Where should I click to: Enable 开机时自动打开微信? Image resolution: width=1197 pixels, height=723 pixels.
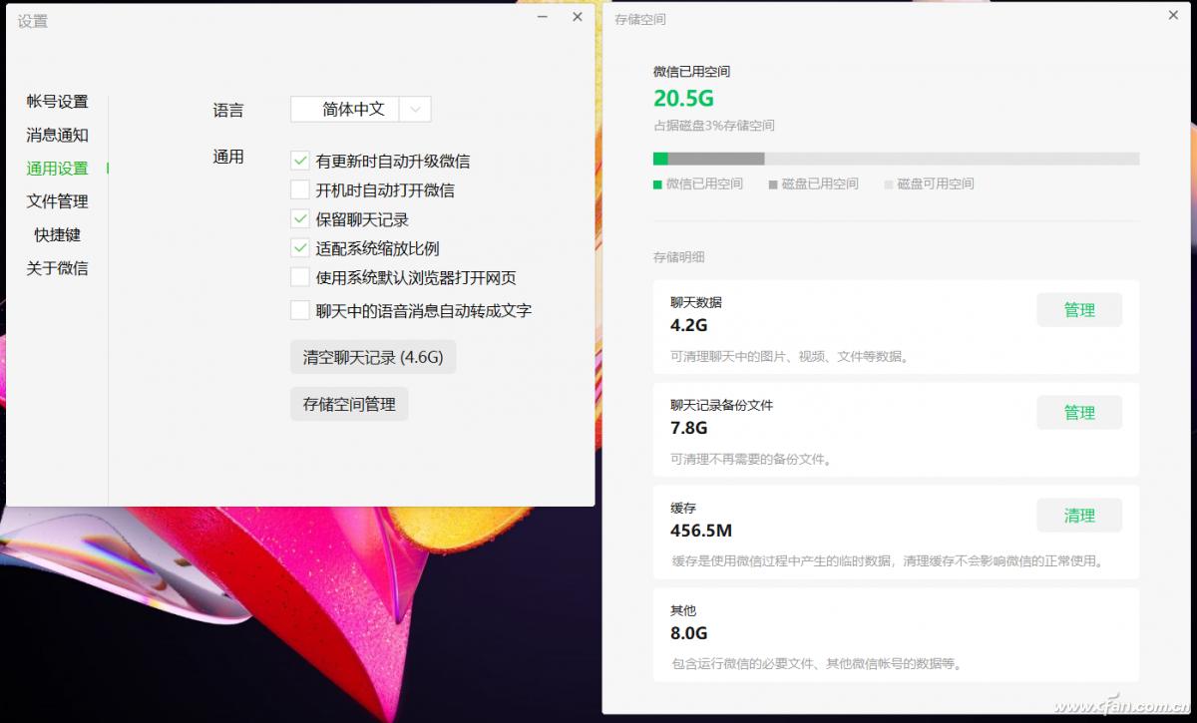300,188
